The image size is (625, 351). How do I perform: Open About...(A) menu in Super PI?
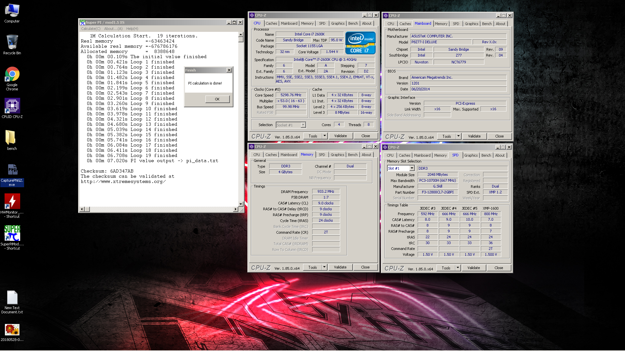[113, 29]
